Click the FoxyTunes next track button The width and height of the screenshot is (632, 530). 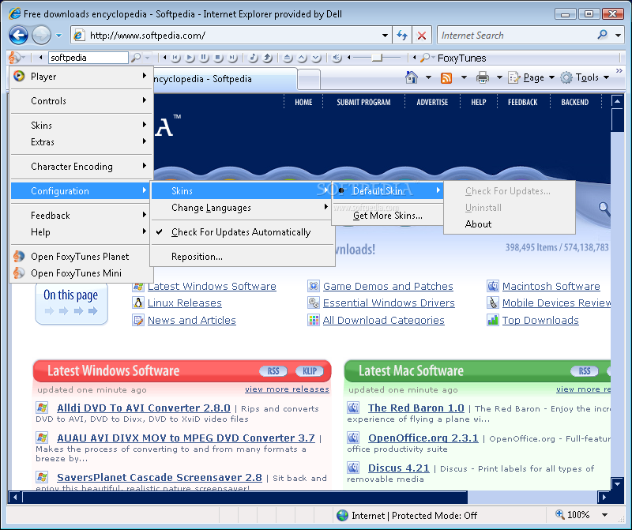232,58
